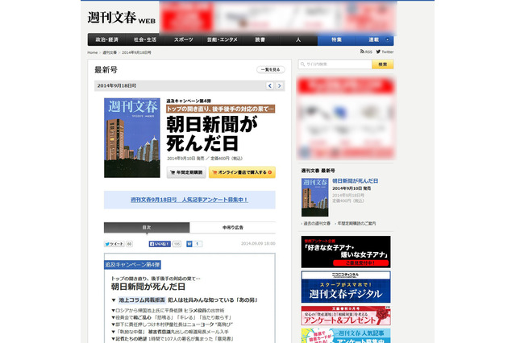Viewport: 516px width, 343px height.
Task: Click the 週刊文春 WEB site logo
Action: pos(122,18)
